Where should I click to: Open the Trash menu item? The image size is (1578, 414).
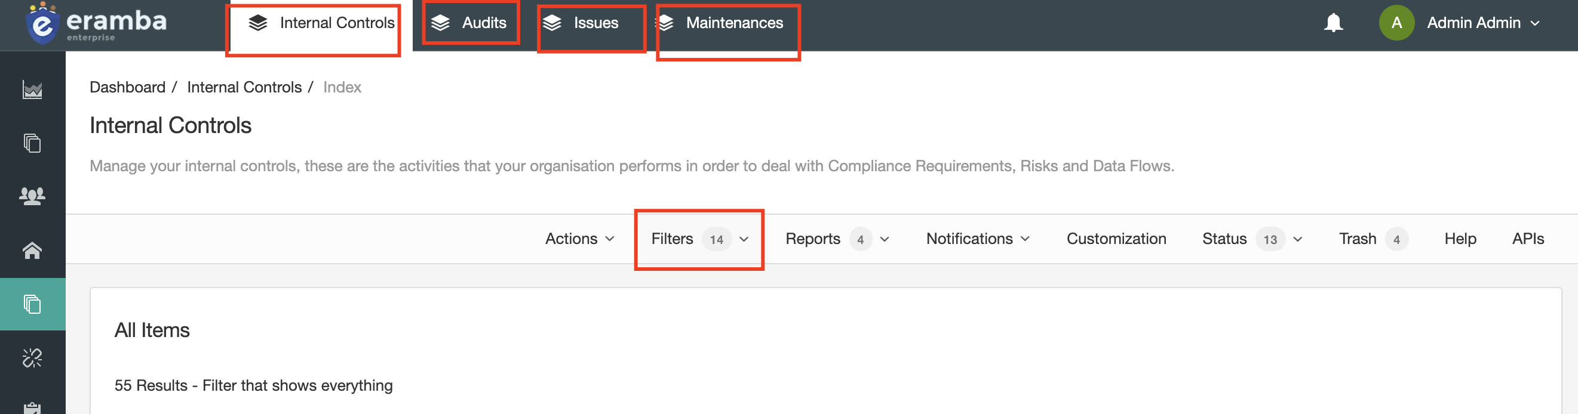(x=1373, y=239)
